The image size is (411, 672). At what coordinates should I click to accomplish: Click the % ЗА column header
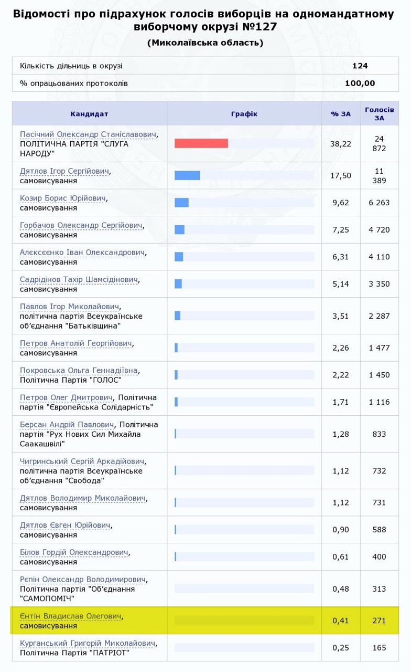pyautogui.click(x=341, y=114)
